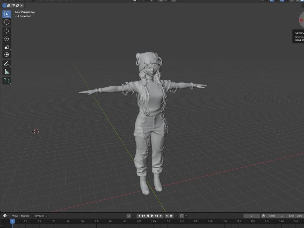Click the 'User Perspective' viewport label

tap(25, 12)
